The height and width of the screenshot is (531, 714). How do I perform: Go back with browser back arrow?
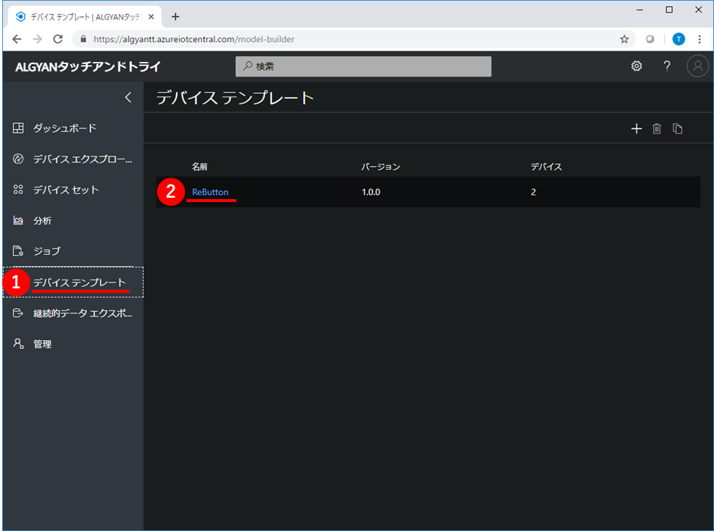click(17, 39)
